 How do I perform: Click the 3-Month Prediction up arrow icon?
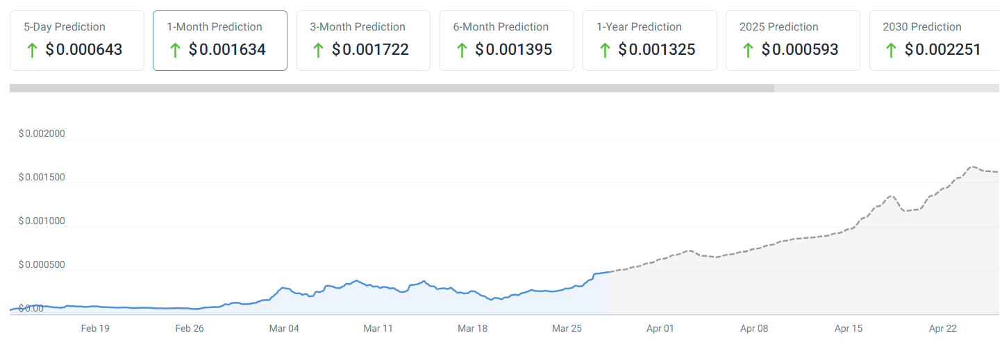[x=318, y=50]
